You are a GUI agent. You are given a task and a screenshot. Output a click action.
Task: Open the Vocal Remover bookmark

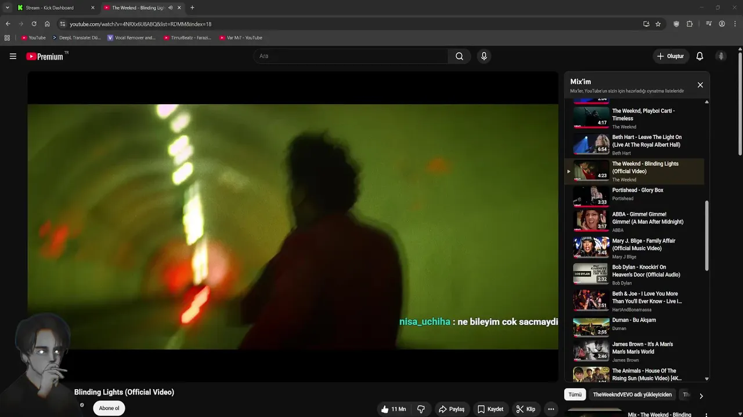coord(132,38)
